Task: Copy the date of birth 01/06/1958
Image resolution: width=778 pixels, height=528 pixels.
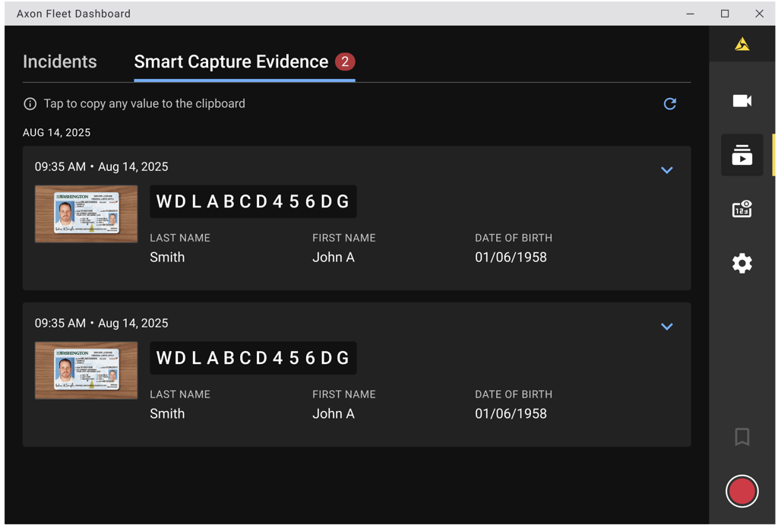Action: coord(511,257)
